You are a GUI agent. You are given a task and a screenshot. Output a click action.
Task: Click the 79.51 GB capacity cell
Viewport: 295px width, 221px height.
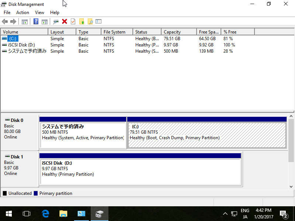pos(172,39)
